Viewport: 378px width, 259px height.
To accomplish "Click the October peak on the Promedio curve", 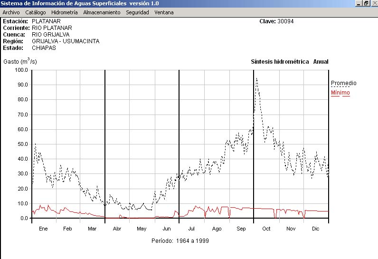I will pyautogui.click(x=256, y=78).
